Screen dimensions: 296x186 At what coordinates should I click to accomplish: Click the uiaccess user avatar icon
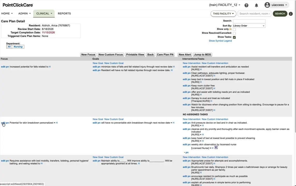click(267, 5)
